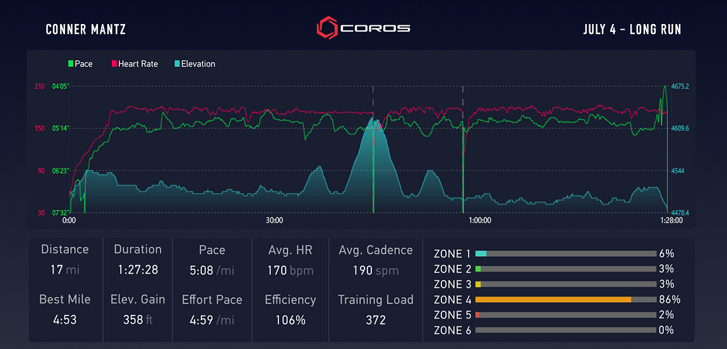Click the Duration value 1:27:28
The image size is (727, 349).
pos(138,270)
